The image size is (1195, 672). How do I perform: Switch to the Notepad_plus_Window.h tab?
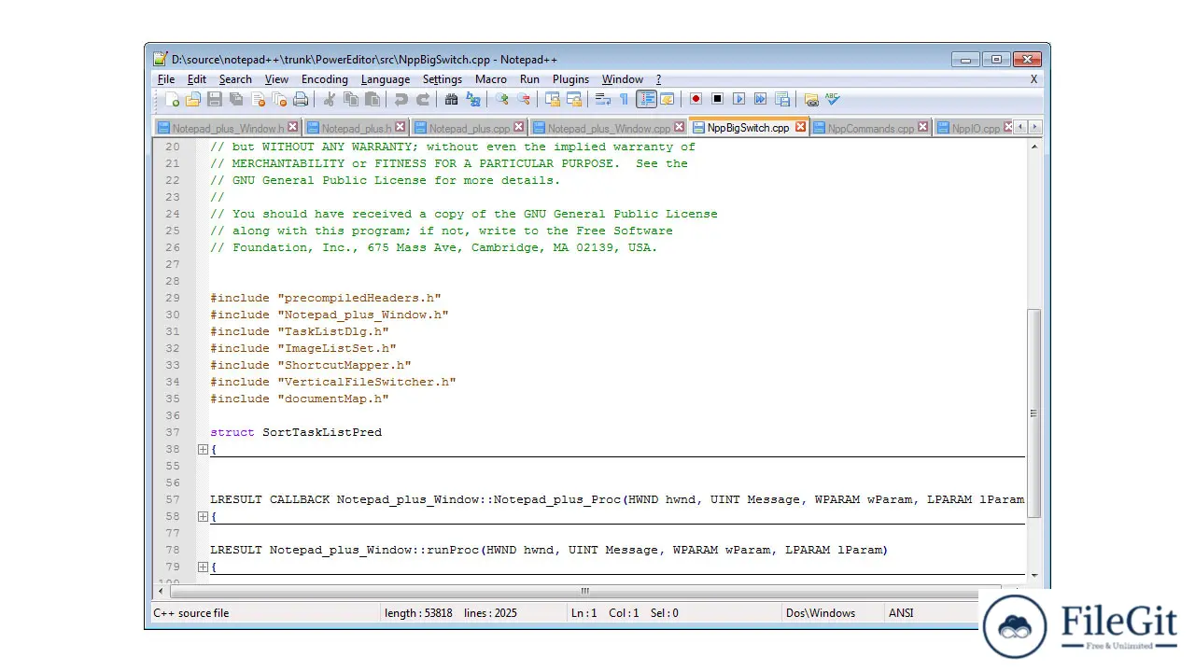click(228, 128)
